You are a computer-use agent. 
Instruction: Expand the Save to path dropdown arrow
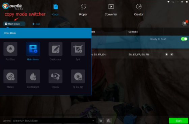pyautogui.click(x=93, y=121)
